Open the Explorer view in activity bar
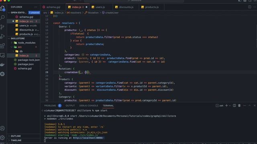Viewport: 257px width, 144px height. [x=2, y=8]
